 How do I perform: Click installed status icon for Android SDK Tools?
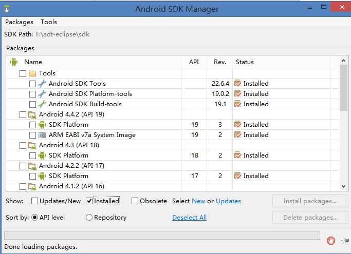pos(238,84)
